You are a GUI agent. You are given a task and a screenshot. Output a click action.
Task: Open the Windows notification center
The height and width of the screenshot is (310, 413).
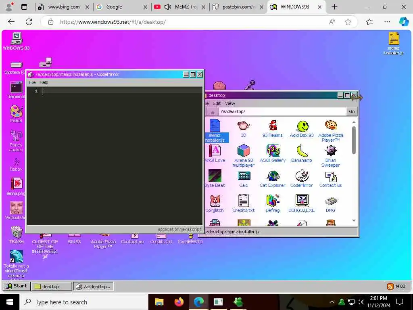point(400,302)
